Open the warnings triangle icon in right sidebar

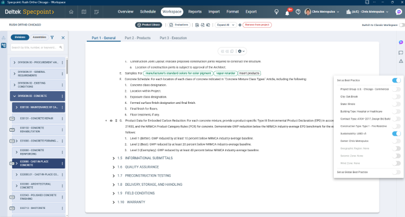click(400, 61)
